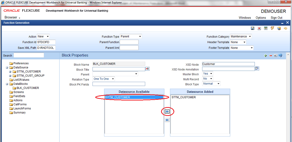The height and width of the screenshot is (142, 292).
Task: Click the XSD Node Annotation comment icon
Action: coord(257,69)
